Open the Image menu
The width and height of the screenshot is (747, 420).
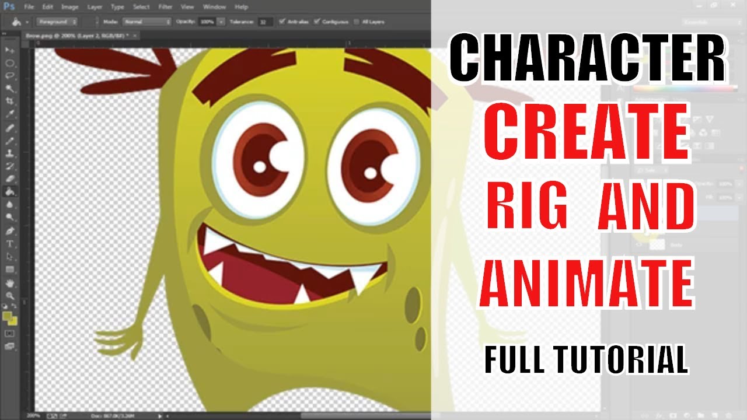[x=70, y=7]
